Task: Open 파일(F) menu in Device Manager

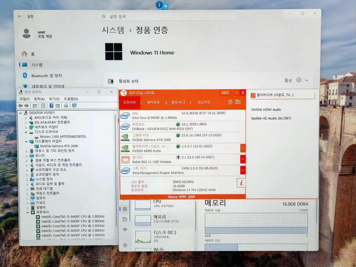Action: click(x=25, y=99)
